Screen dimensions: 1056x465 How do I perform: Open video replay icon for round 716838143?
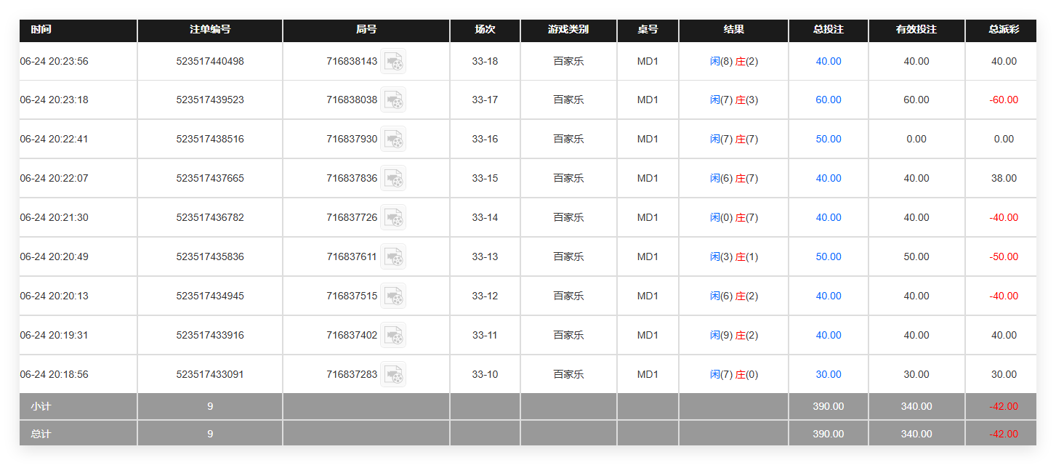point(393,61)
